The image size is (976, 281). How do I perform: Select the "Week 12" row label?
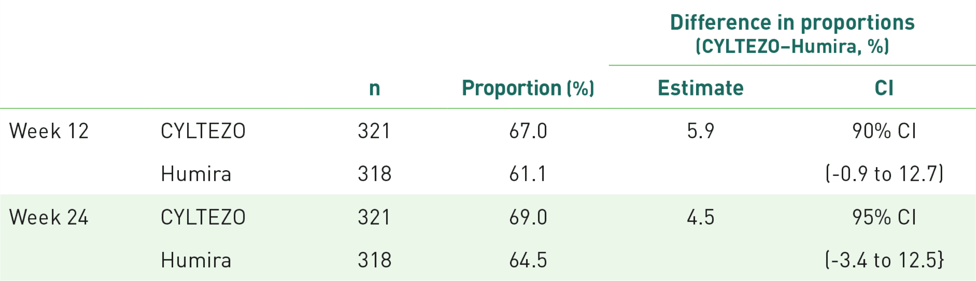(x=49, y=131)
